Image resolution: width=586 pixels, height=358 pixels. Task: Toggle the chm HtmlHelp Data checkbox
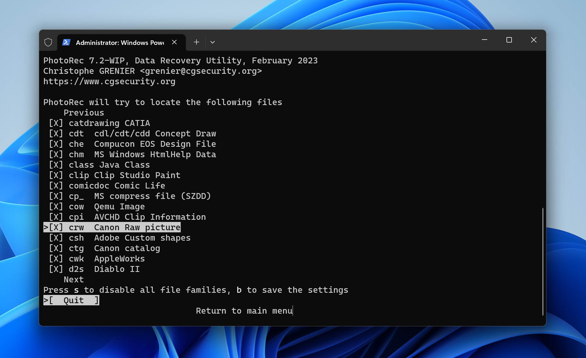click(x=56, y=154)
